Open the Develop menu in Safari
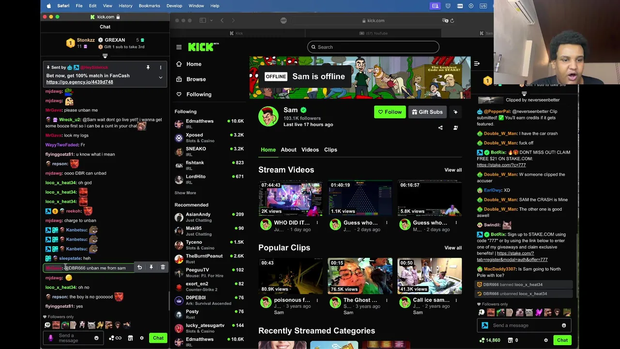Screen dimensions: 620x349 (x=174, y=6)
